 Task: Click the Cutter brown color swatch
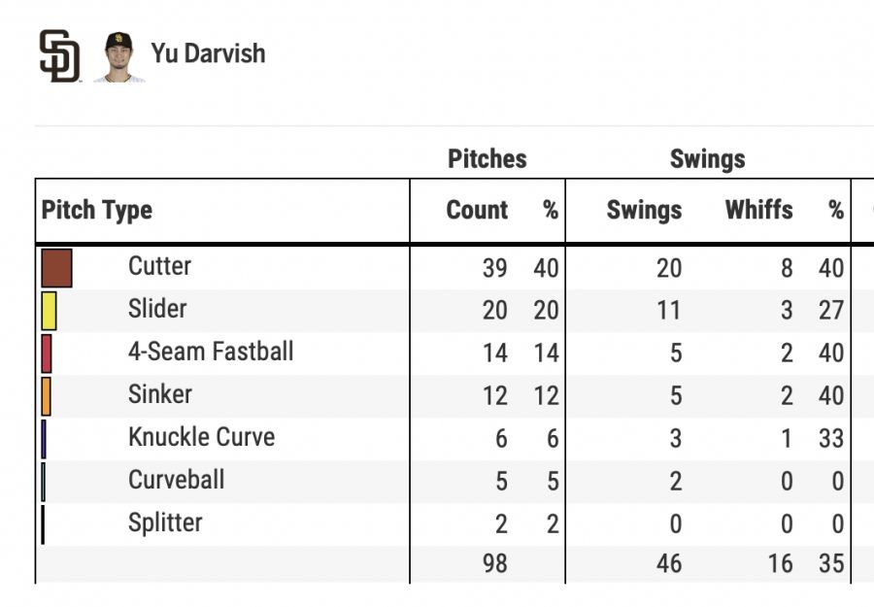(56, 268)
